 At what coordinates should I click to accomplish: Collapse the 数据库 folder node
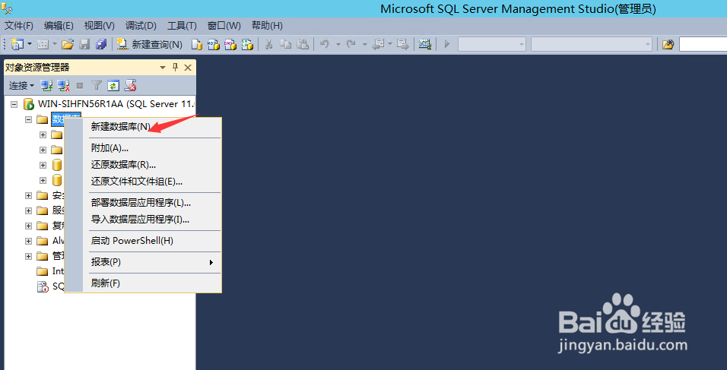tap(28, 119)
